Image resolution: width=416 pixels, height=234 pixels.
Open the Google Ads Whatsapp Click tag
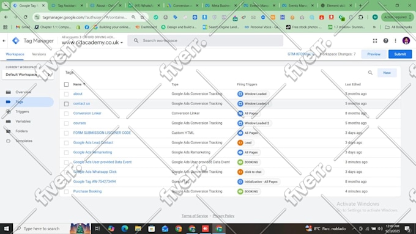(x=95, y=172)
